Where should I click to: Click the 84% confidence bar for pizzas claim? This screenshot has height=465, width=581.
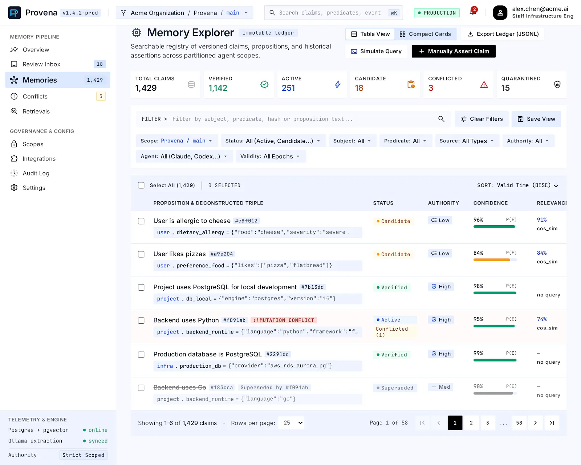pyautogui.click(x=495, y=260)
